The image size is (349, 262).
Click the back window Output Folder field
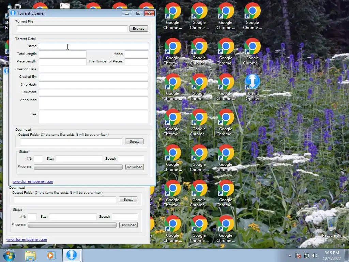coord(65,200)
